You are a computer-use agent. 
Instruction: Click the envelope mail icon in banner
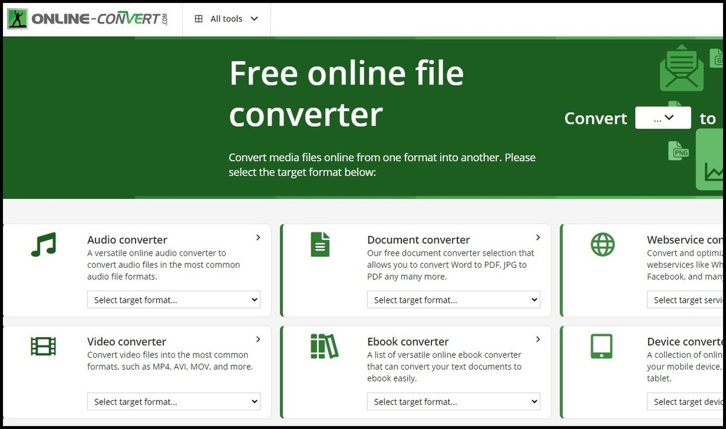pos(682,68)
